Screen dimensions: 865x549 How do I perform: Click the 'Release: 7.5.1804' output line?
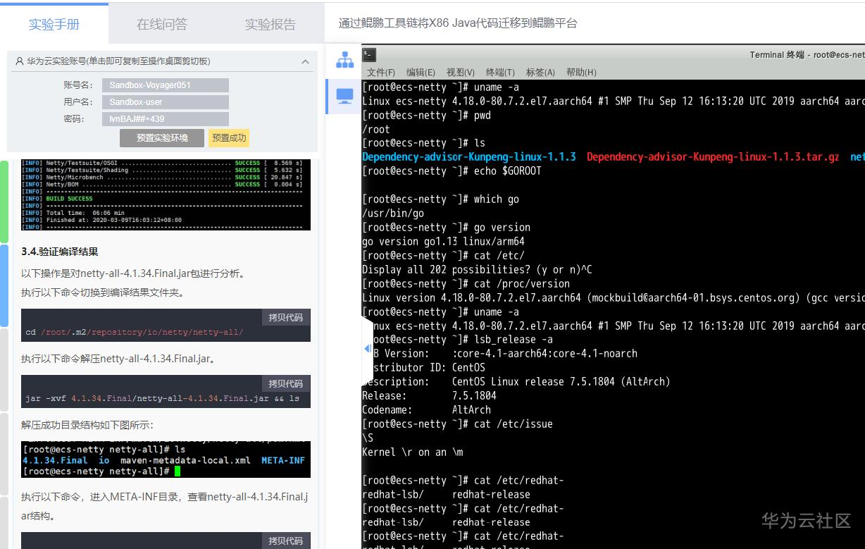pyautogui.click(x=429, y=396)
